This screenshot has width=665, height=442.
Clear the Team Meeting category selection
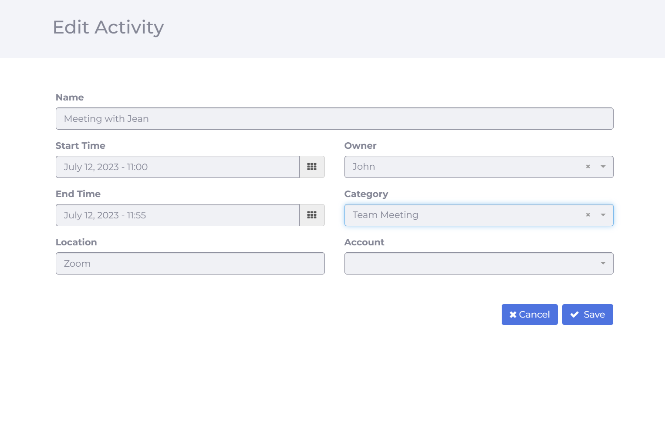588,215
